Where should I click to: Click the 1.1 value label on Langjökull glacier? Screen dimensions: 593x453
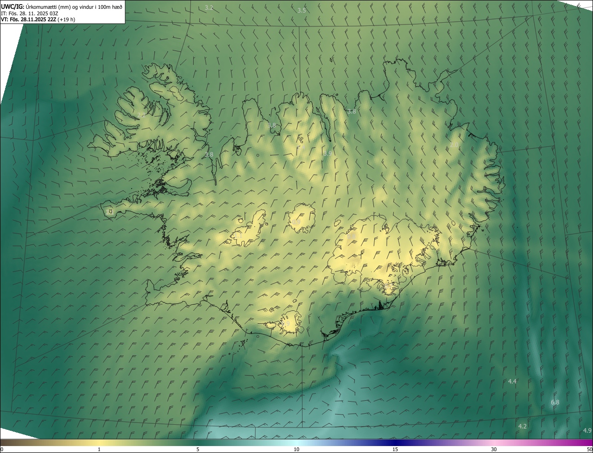point(239,236)
